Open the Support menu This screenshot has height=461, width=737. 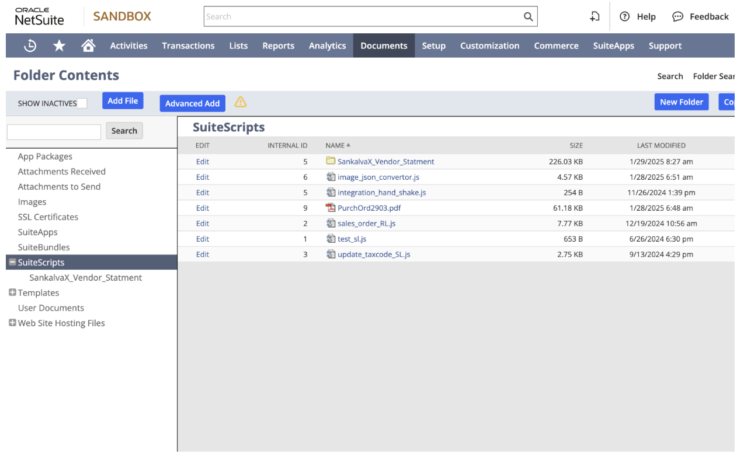[665, 46]
